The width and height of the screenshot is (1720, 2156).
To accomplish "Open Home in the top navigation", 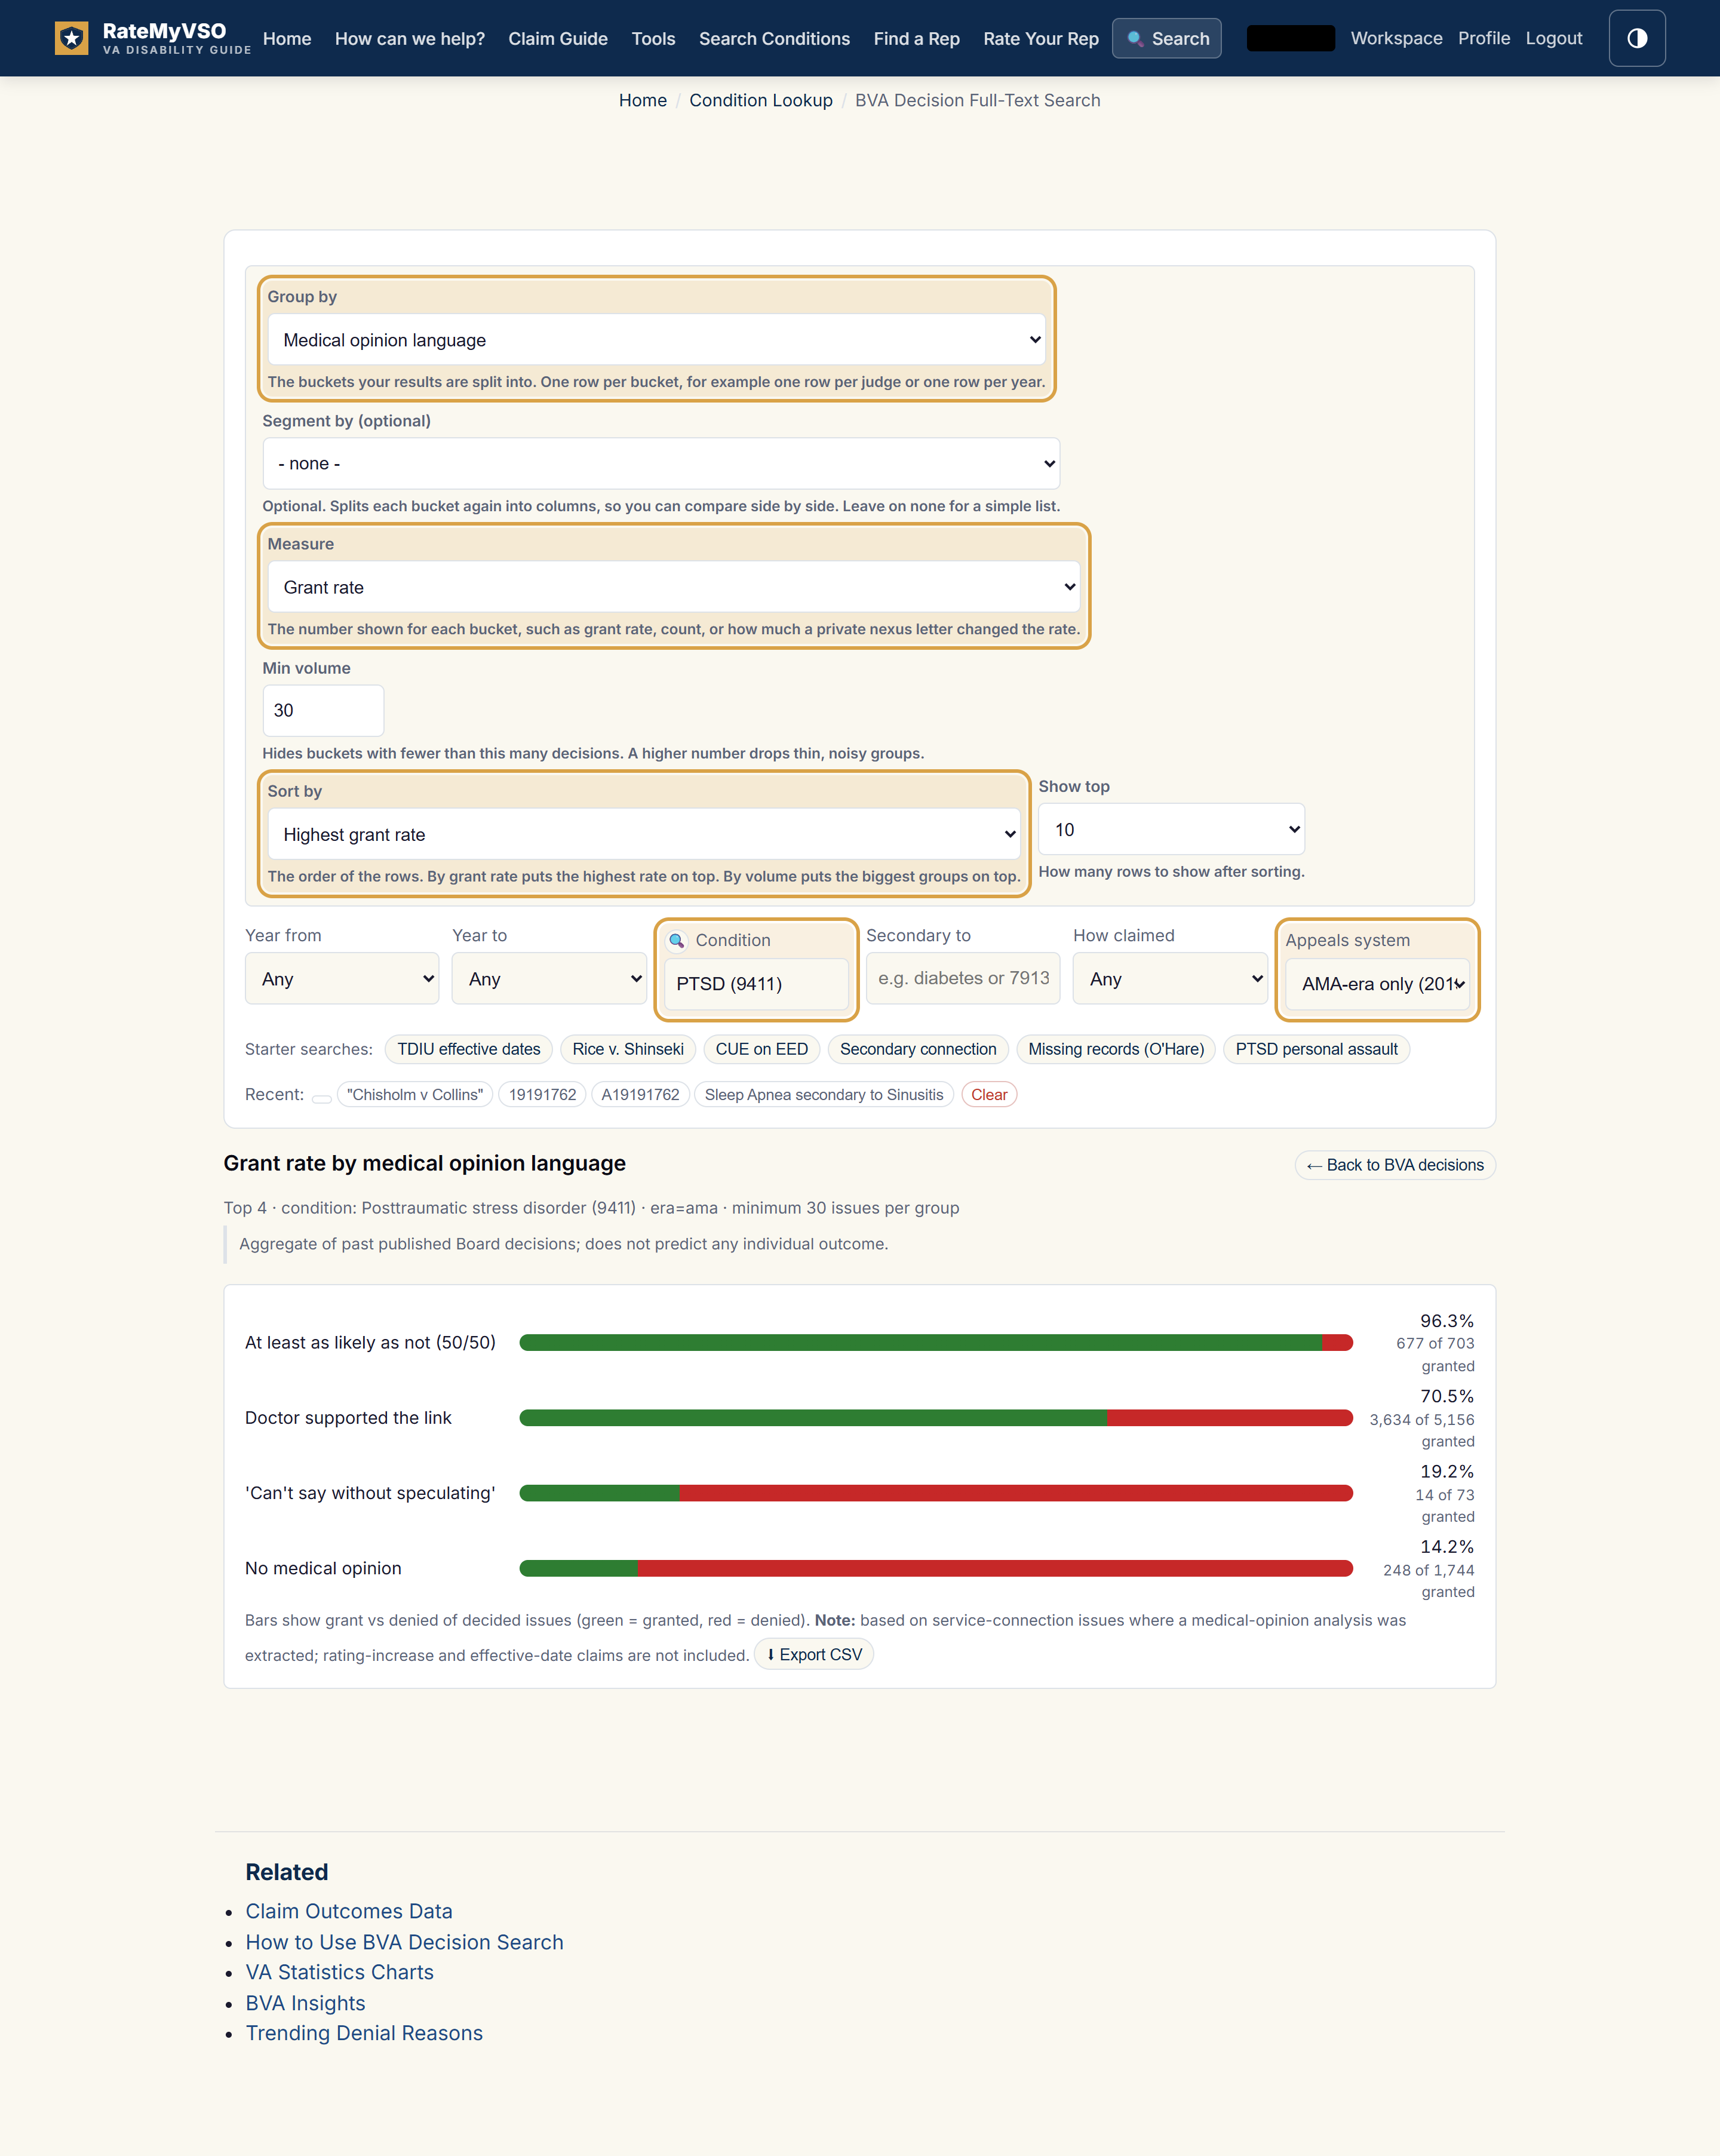I will coord(287,38).
